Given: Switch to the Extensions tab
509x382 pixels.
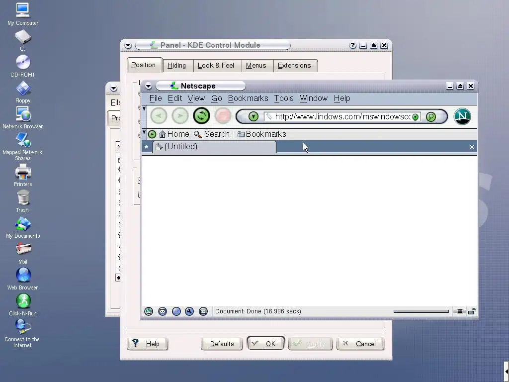Looking at the screenshot, I should pyautogui.click(x=295, y=66).
